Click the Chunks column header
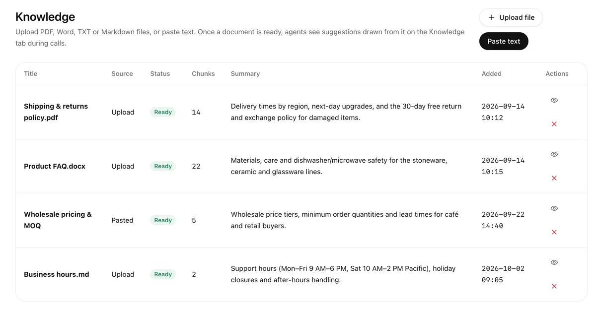Image resolution: width=596 pixels, height=310 pixels. [x=203, y=73]
